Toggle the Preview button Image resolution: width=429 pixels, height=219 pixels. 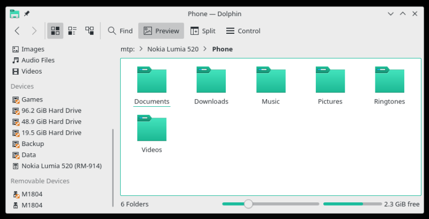(161, 31)
